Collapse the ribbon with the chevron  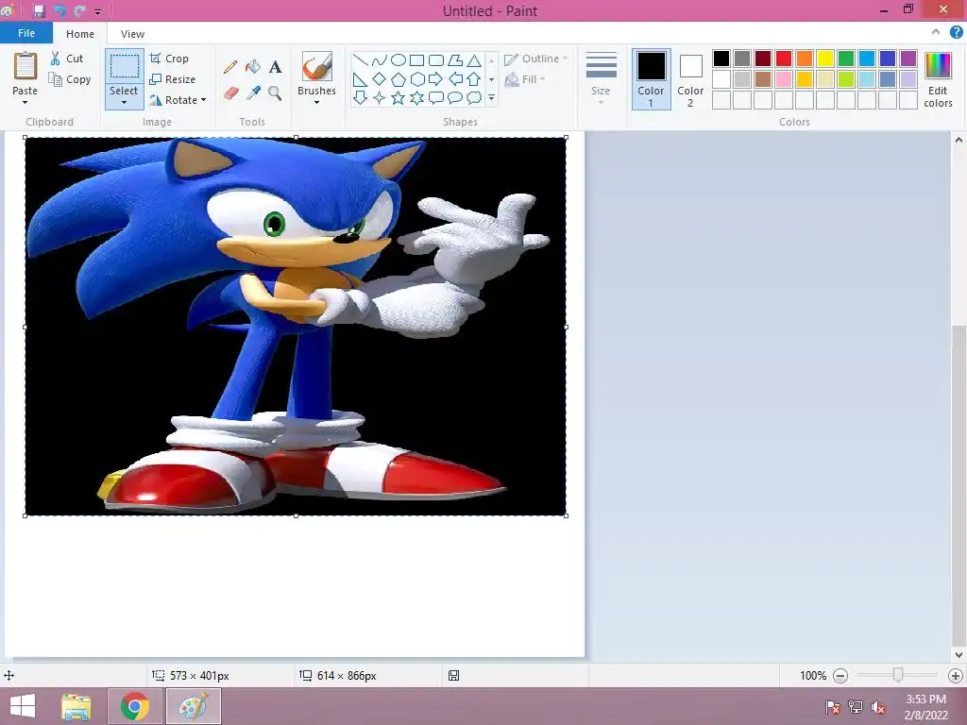pyautogui.click(x=936, y=33)
